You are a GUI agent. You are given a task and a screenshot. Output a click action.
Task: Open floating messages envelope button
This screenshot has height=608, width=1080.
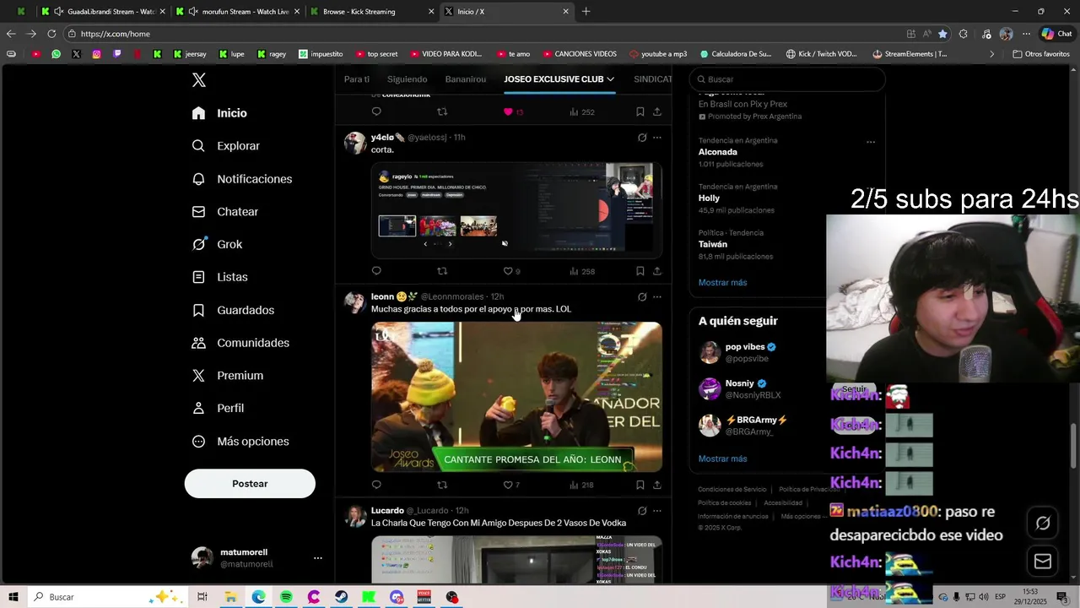pos(1043,561)
